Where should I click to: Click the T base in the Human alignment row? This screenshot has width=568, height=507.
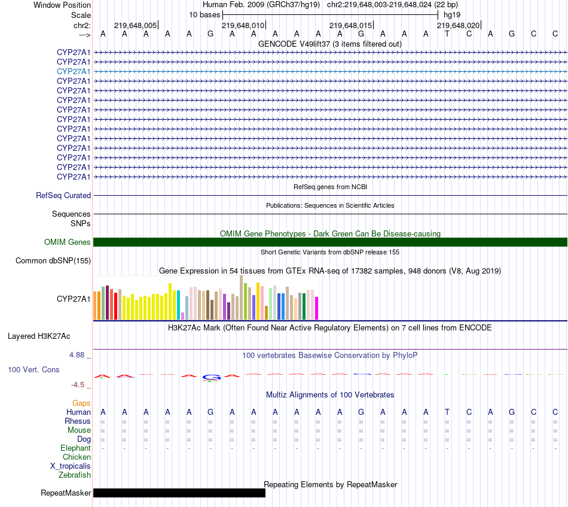pyautogui.click(x=447, y=412)
